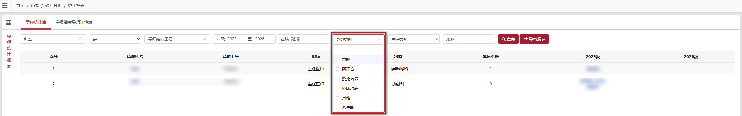Screen dimensions: 742x116
Task: Click 主任医师 in row 1
Action: point(316,69)
